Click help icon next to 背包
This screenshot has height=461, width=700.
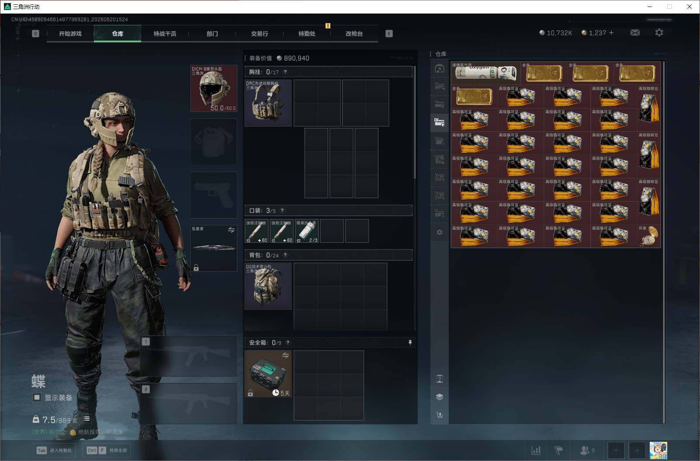285,255
